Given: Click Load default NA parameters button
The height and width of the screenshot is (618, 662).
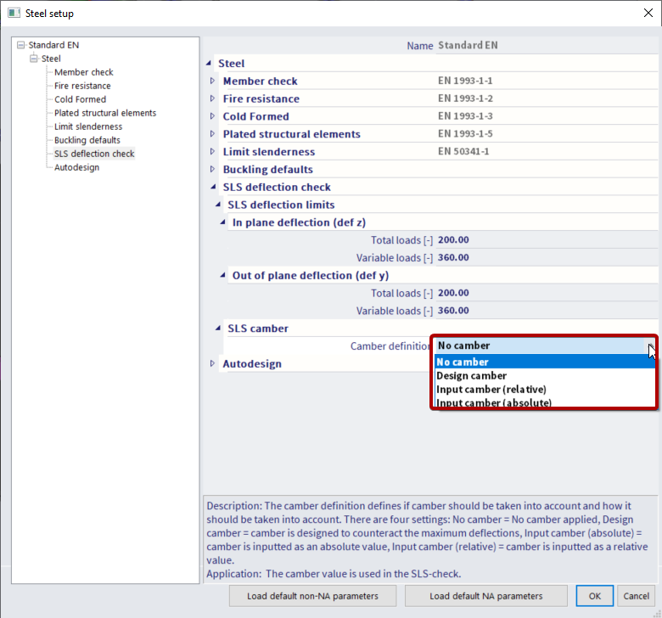Looking at the screenshot, I should (487, 596).
